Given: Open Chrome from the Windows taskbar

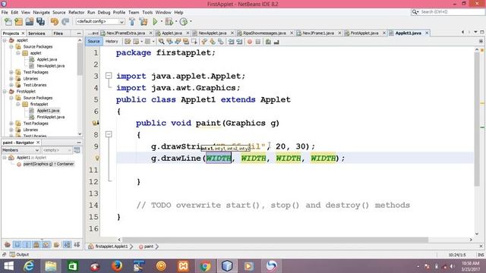Looking at the screenshot, I should point(205,266).
